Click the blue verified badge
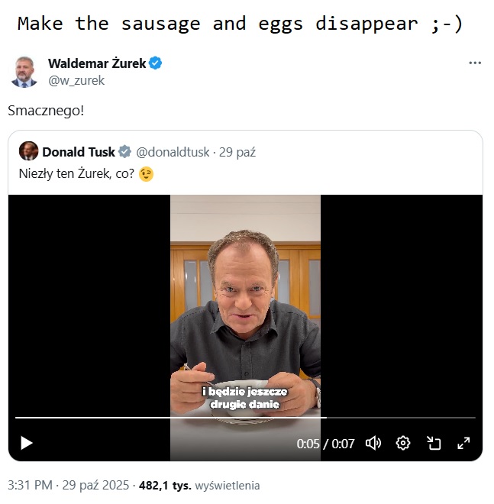 155,63
